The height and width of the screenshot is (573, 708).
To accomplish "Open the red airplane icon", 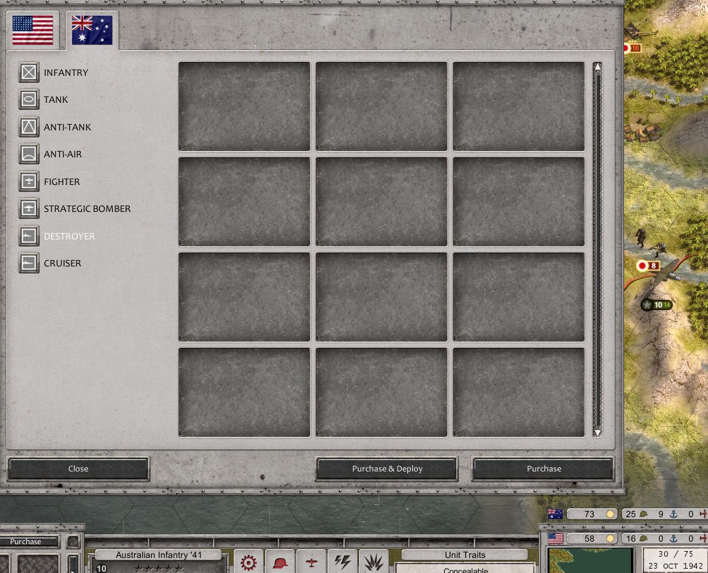I will [x=311, y=562].
